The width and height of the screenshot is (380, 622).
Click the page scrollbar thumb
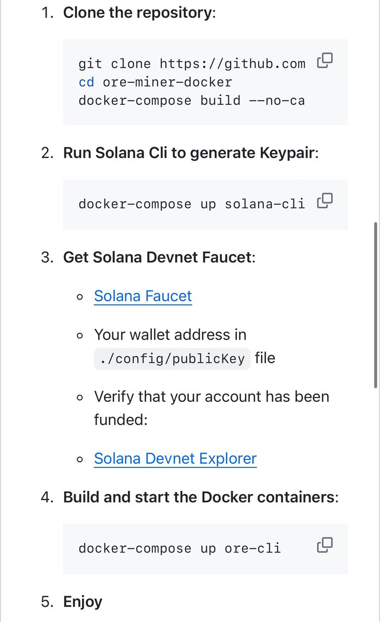coord(376,305)
